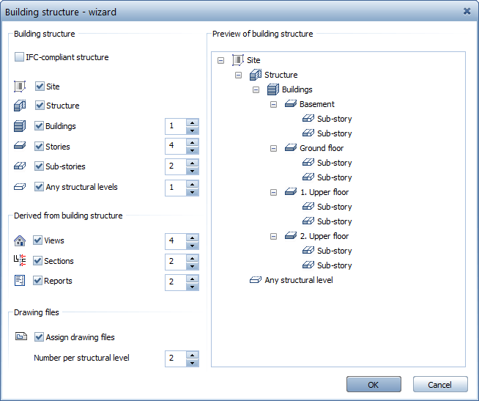
Task: Click the Reports icon on left panel
Action: click(x=21, y=281)
